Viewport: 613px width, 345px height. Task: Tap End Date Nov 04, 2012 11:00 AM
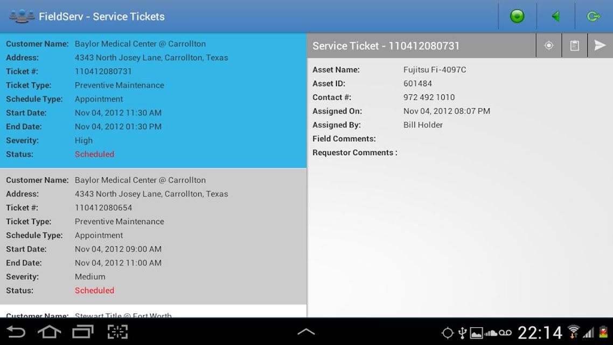118,263
